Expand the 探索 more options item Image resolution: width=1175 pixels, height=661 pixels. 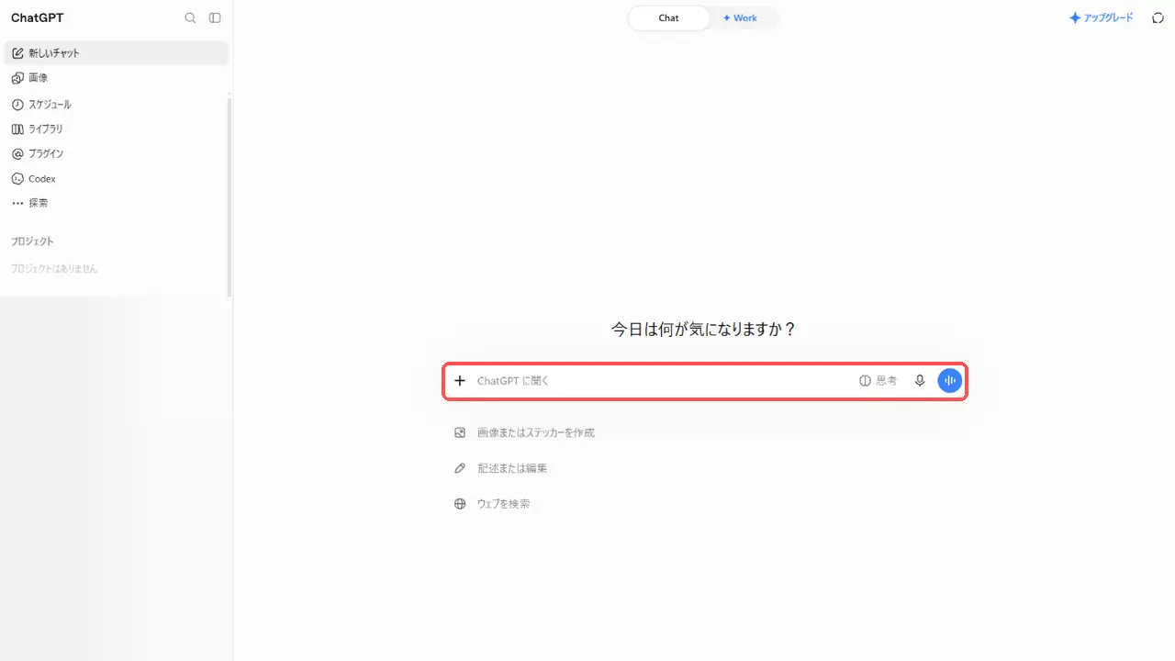pos(116,203)
